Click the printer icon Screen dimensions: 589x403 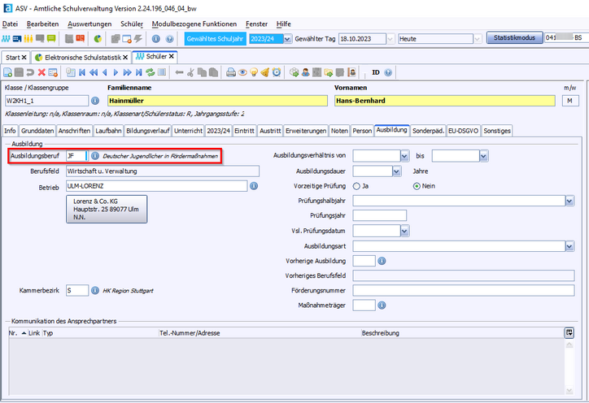tap(231, 72)
